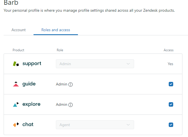Click the Chat product logo icon

click(16, 124)
